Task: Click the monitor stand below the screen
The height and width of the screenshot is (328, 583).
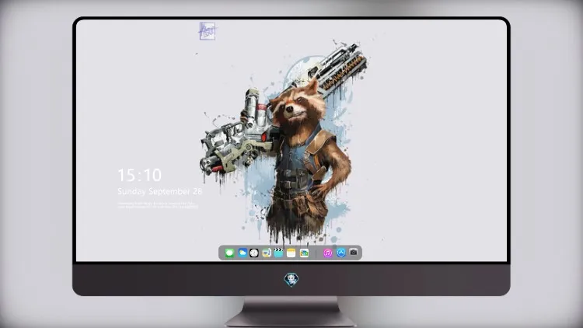Action: 291,312
